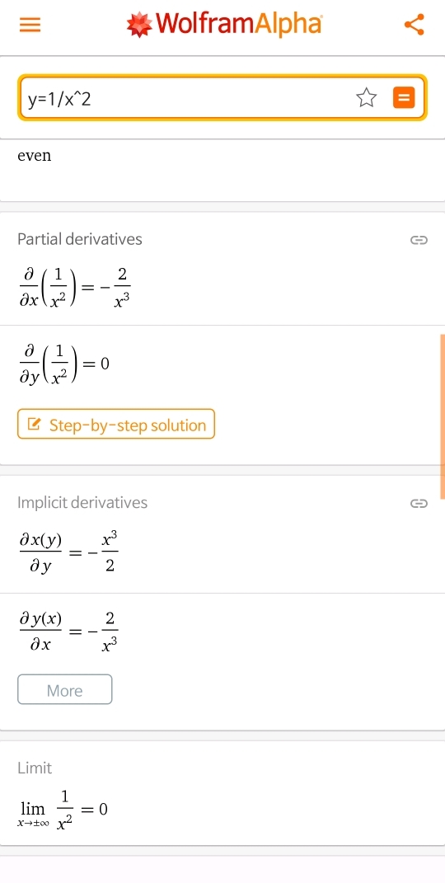Favorite the query with the star icon

coord(366,98)
